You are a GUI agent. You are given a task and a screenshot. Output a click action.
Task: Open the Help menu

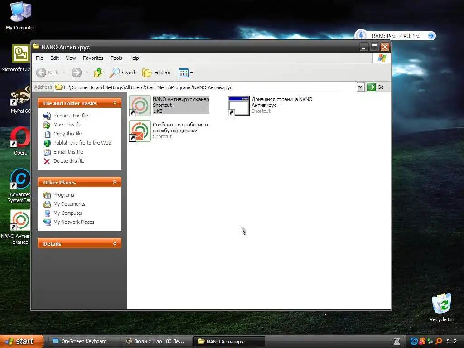pos(134,58)
